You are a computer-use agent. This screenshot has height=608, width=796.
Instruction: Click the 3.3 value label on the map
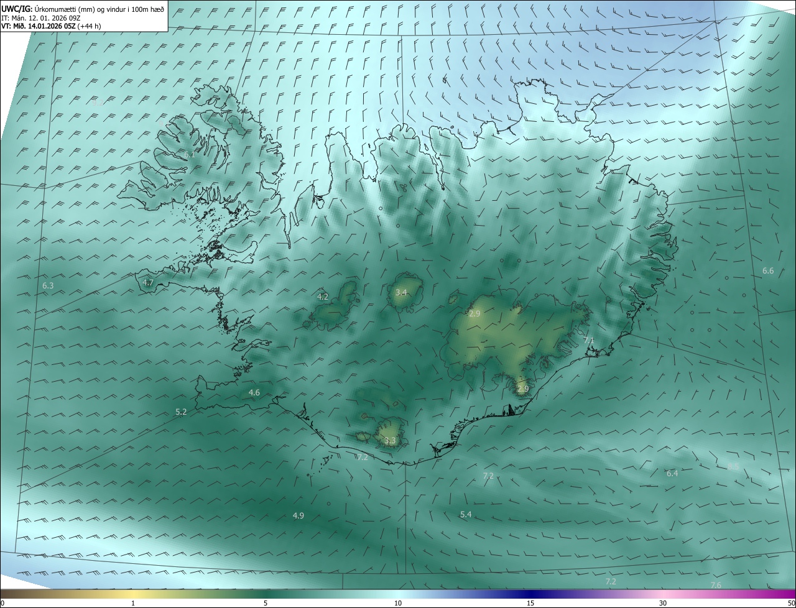pos(390,441)
